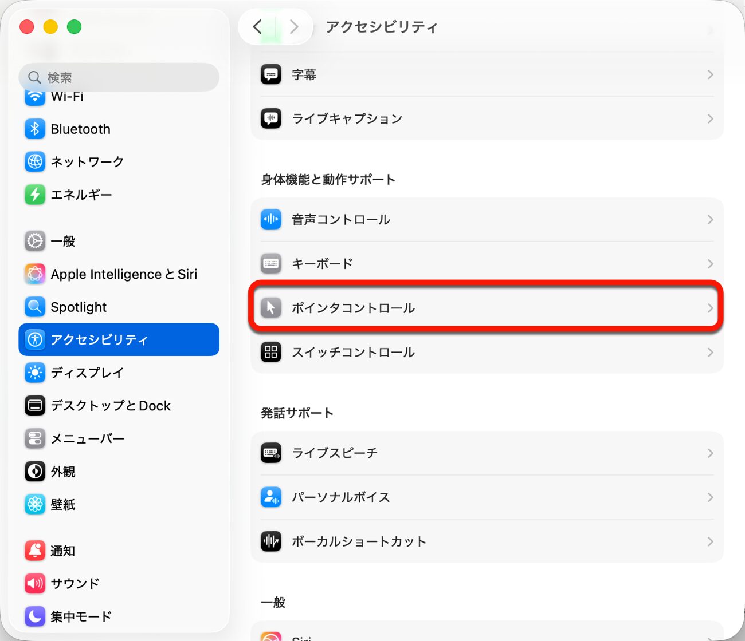Click the 集中モード moon icon
The width and height of the screenshot is (745, 641).
pyautogui.click(x=35, y=616)
